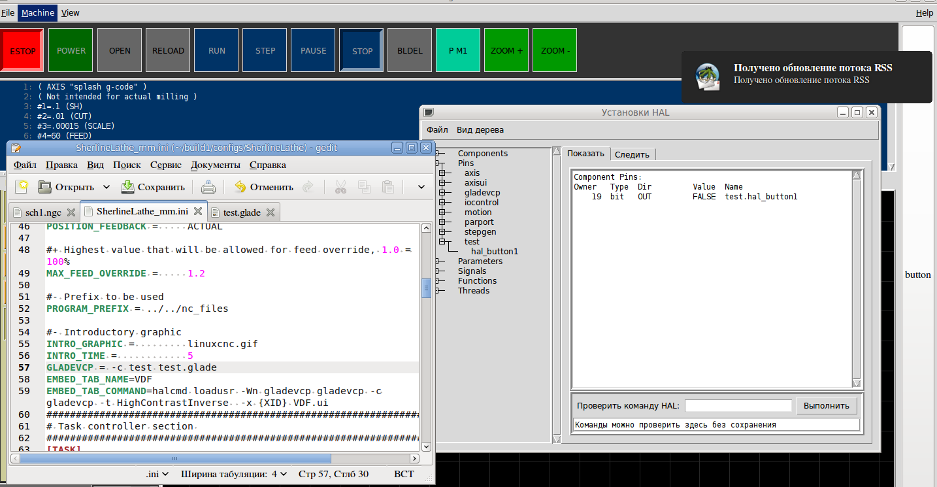Click the POWER button
The image size is (937, 487).
71,50
